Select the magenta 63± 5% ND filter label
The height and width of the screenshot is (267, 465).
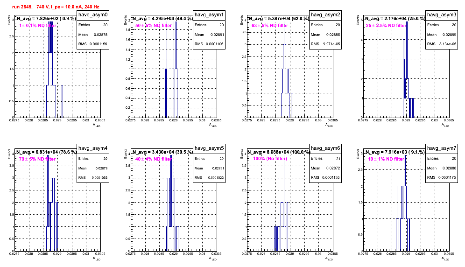pyautogui.click(x=270, y=26)
